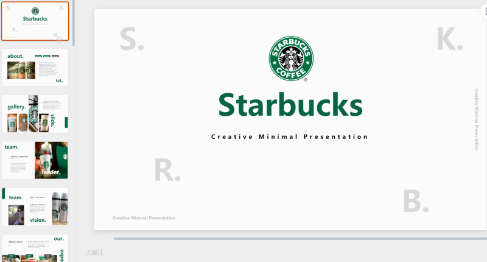Image resolution: width=487 pixels, height=262 pixels.
Task: Click the gray 'B.' letter on slide
Action: pos(416,201)
